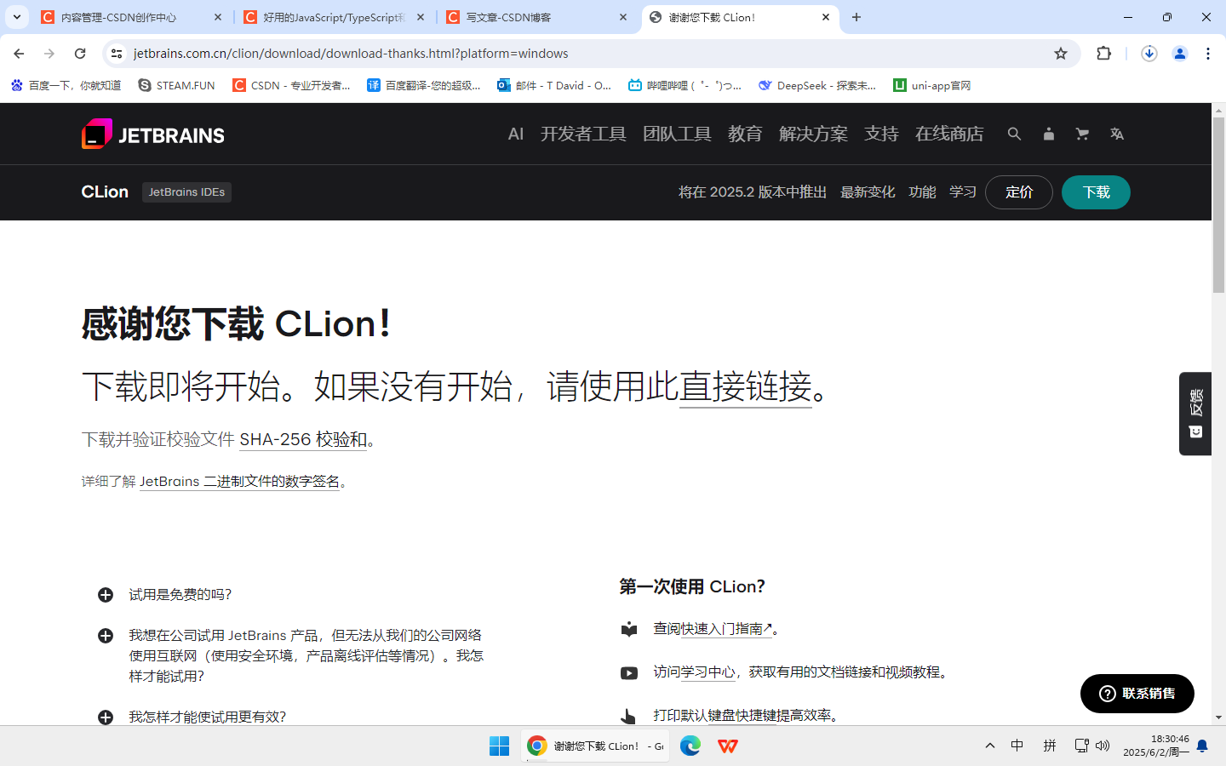Open JetBrains 二进制文件的数字签名 link
The width and height of the screenshot is (1226, 766).
click(239, 482)
